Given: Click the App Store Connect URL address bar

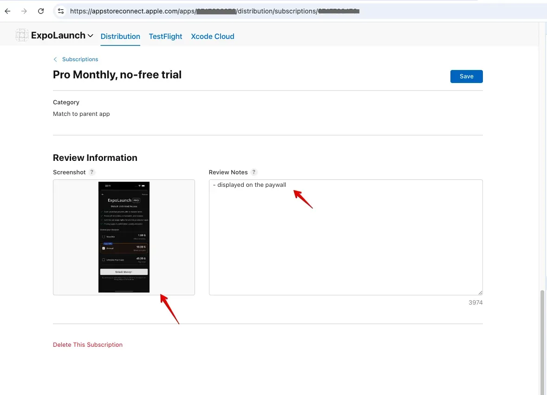Looking at the screenshot, I should [x=215, y=11].
